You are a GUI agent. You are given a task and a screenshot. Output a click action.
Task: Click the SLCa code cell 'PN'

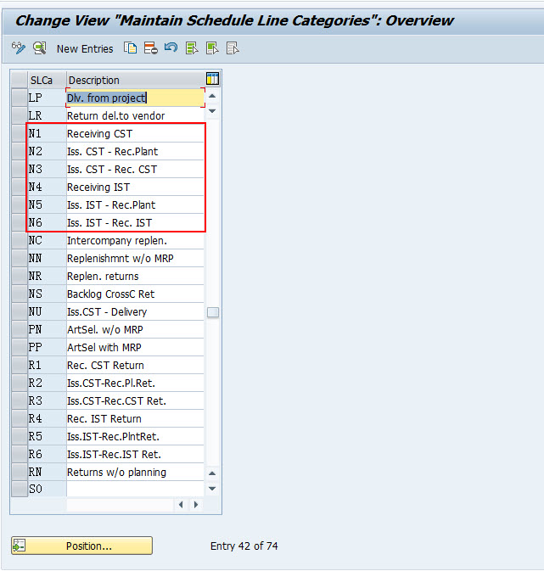47,329
